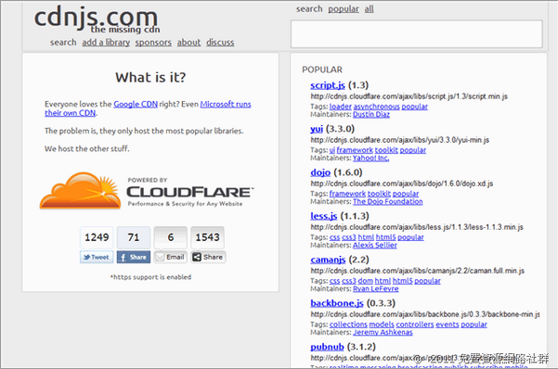
Task: Open the less.js library link
Action: coord(323,216)
